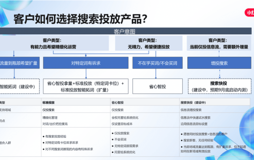254x160 pixels.
Task: Click the slide title 客户如何选择搜索投放产品?
Action: tap(80, 19)
